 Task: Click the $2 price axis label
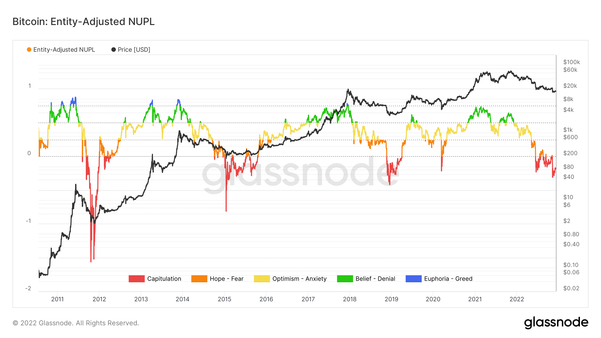click(x=567, y=221)
